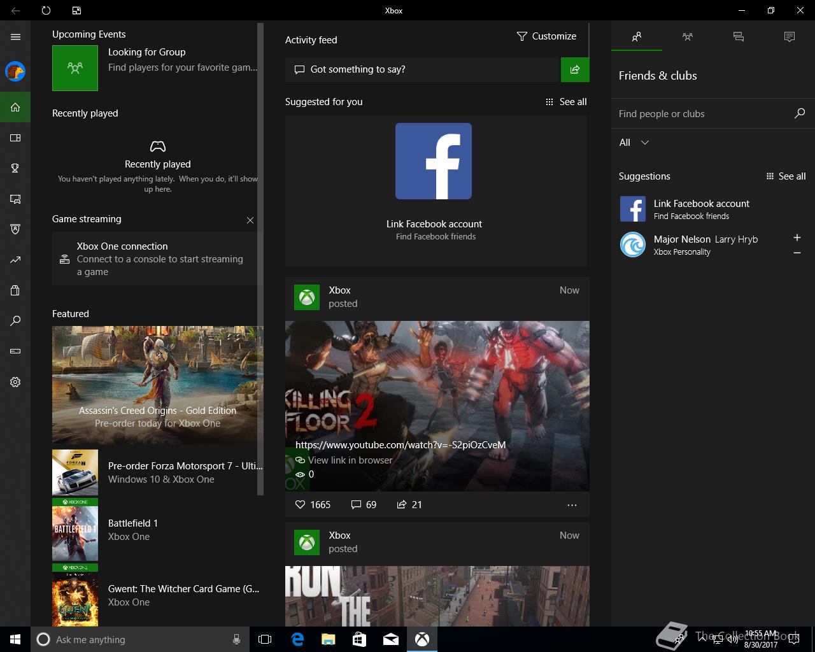Click the Xbox avatar on the first post

point(307,297)
